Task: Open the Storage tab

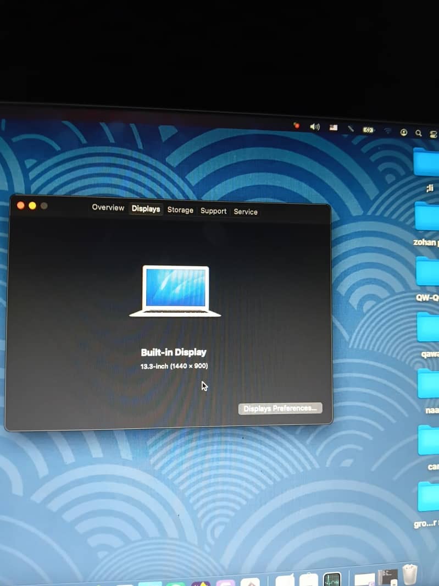Action: coord(180,210)
